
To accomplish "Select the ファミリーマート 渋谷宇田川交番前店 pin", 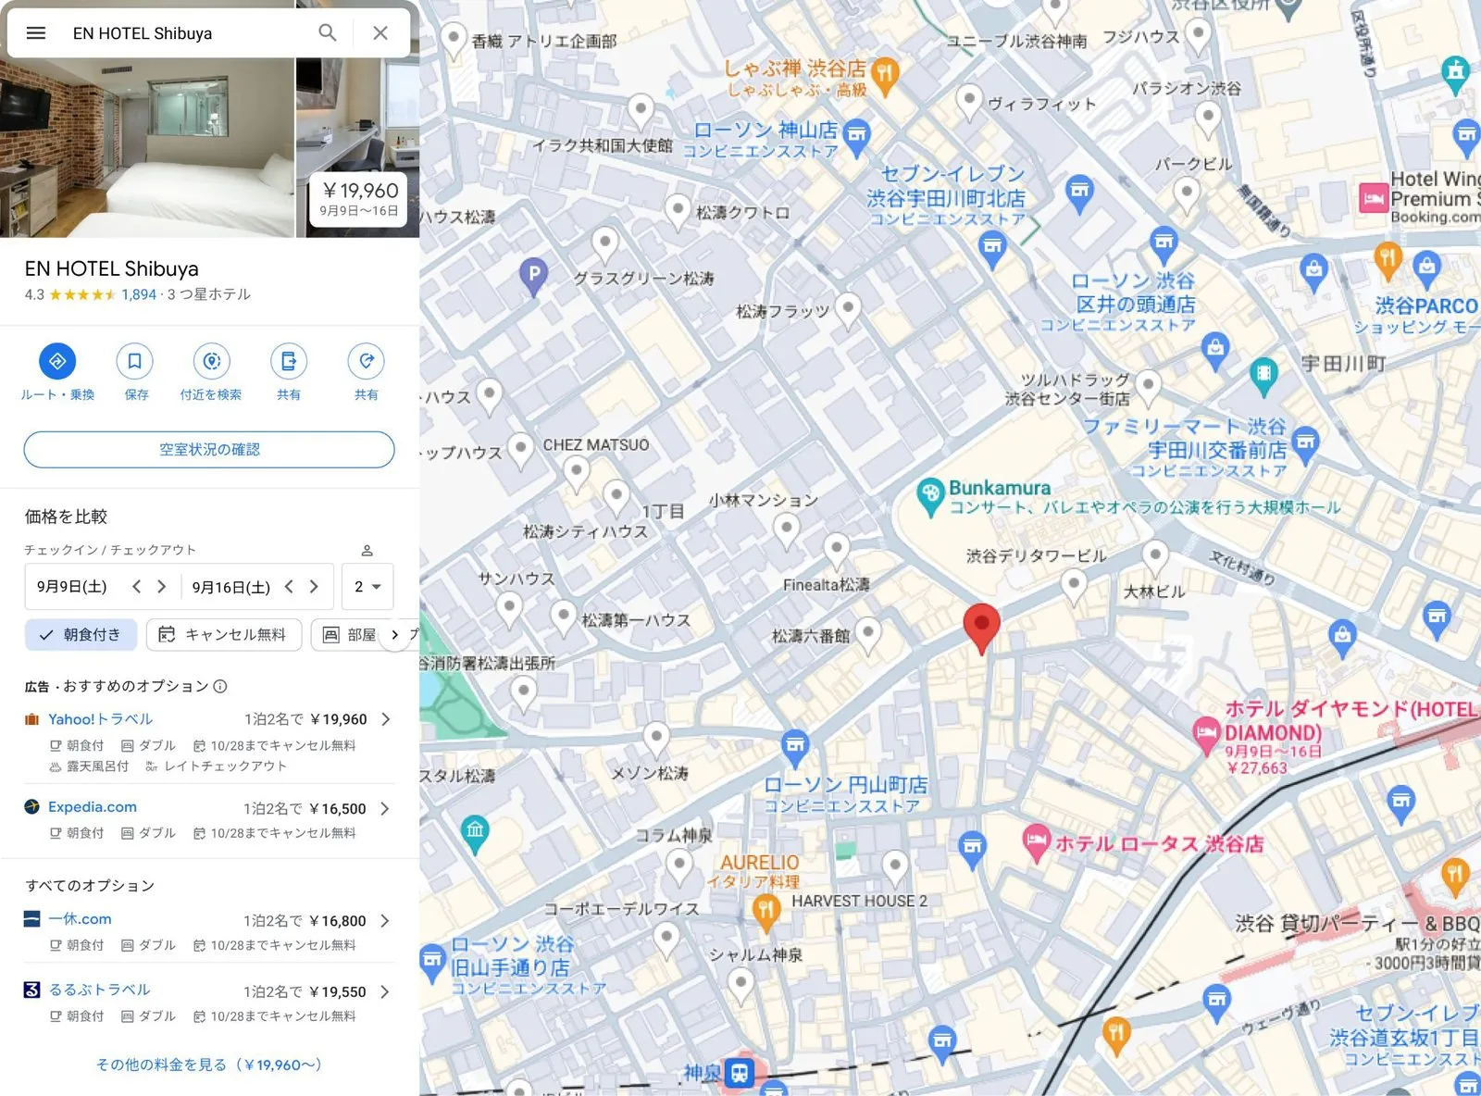I will pyautogui.click(x=1305, y=442).
